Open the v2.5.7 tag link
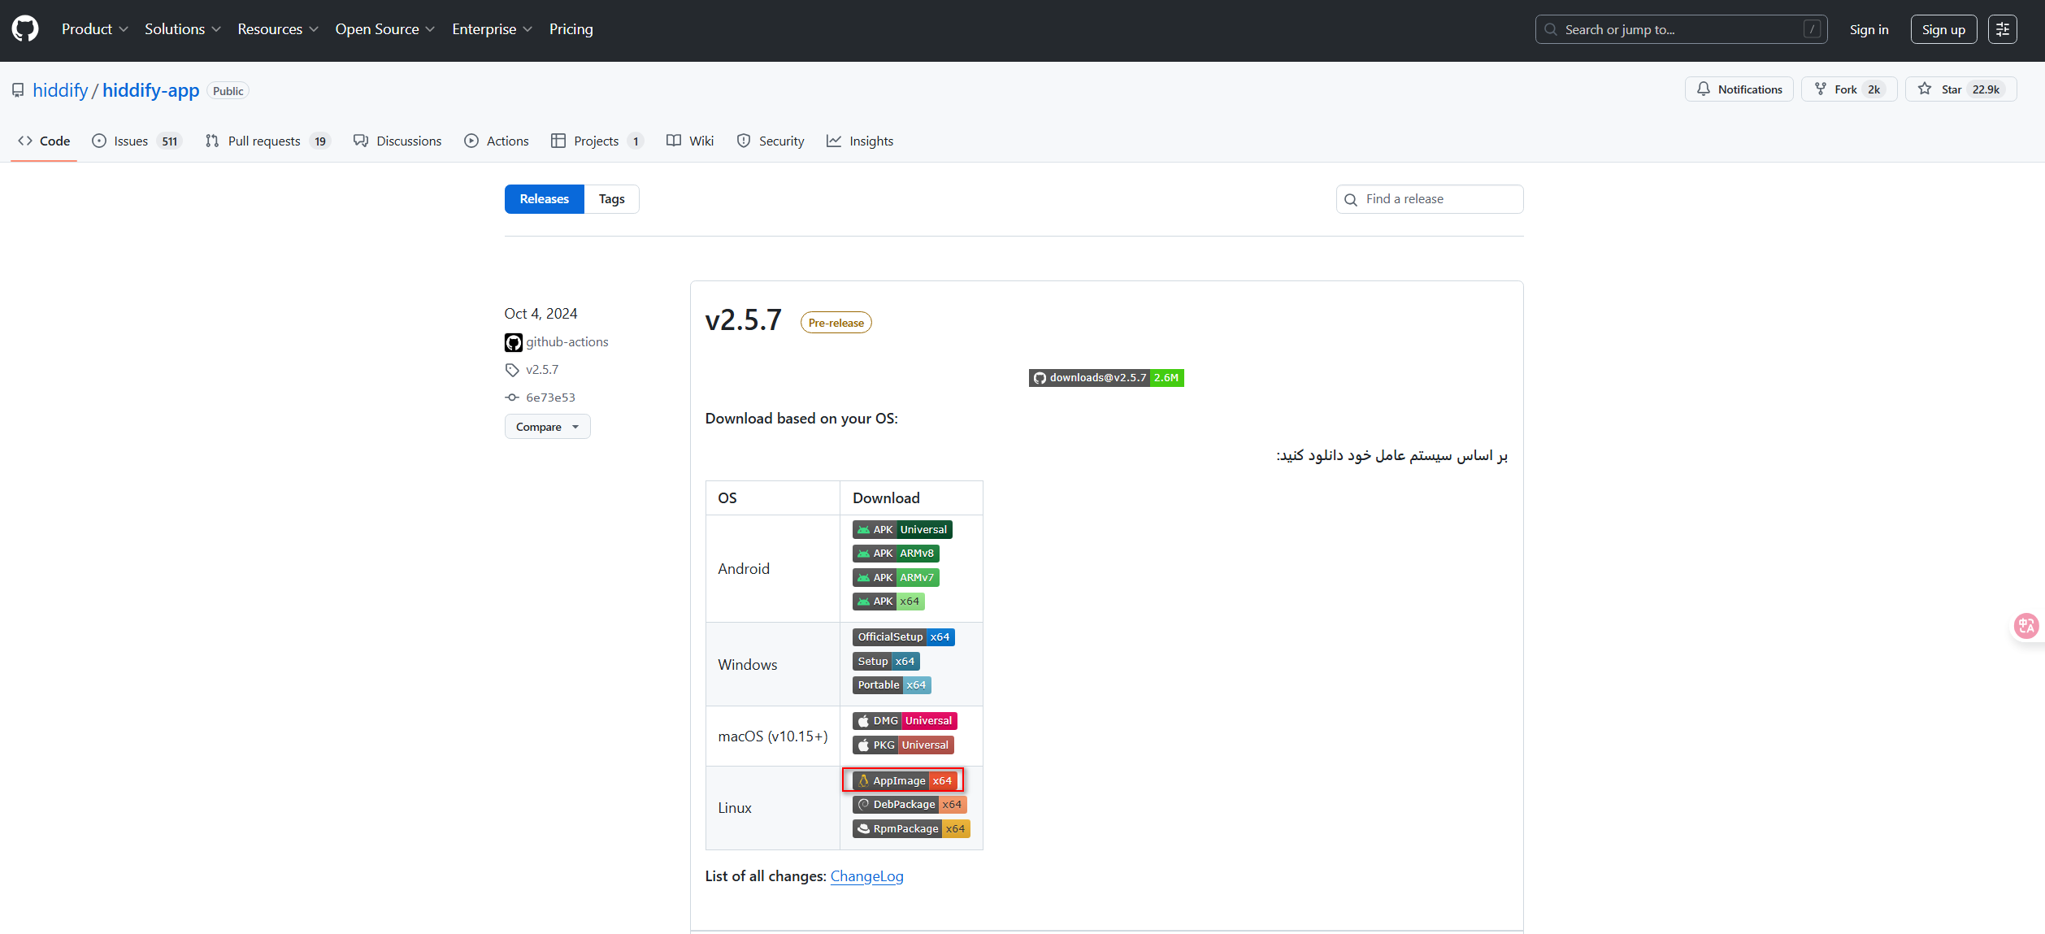Screen dimensions: 2045x934 click(542, 370)
